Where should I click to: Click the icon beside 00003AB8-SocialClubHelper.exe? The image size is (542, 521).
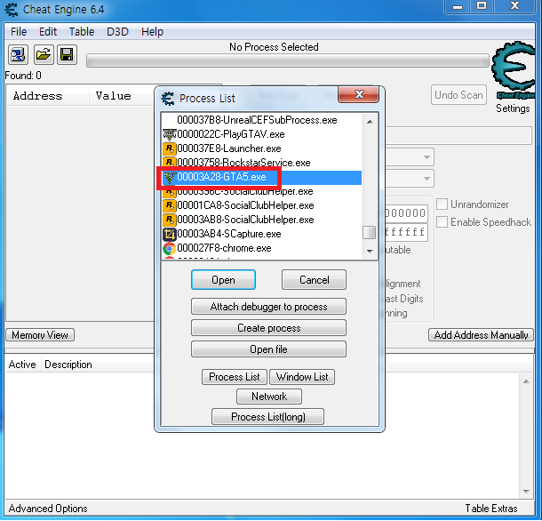click(x=170, y=220)
